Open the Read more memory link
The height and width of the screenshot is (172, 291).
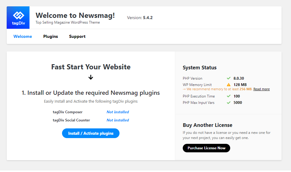click(x=262, y=89)
